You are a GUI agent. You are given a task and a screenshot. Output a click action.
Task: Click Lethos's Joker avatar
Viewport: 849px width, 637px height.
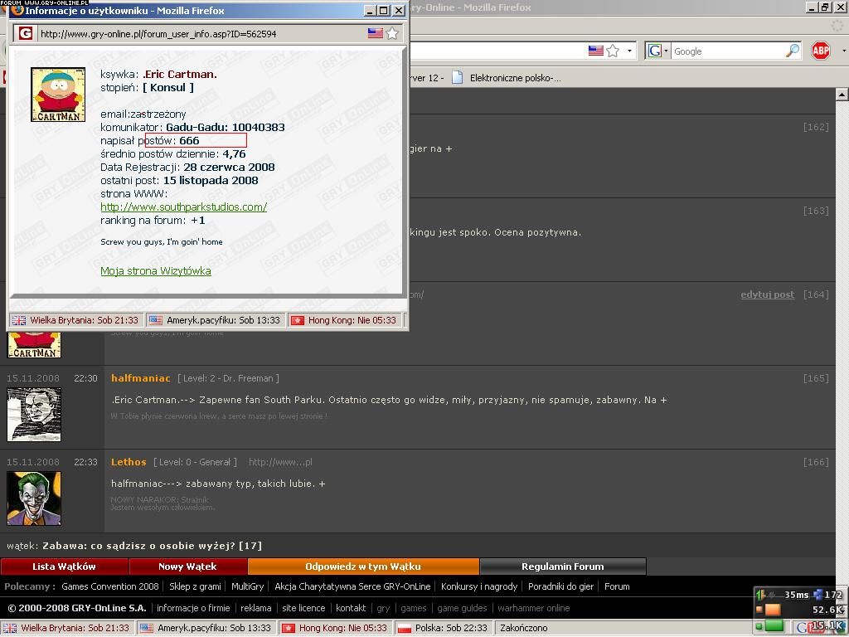[x=34, y=498]
